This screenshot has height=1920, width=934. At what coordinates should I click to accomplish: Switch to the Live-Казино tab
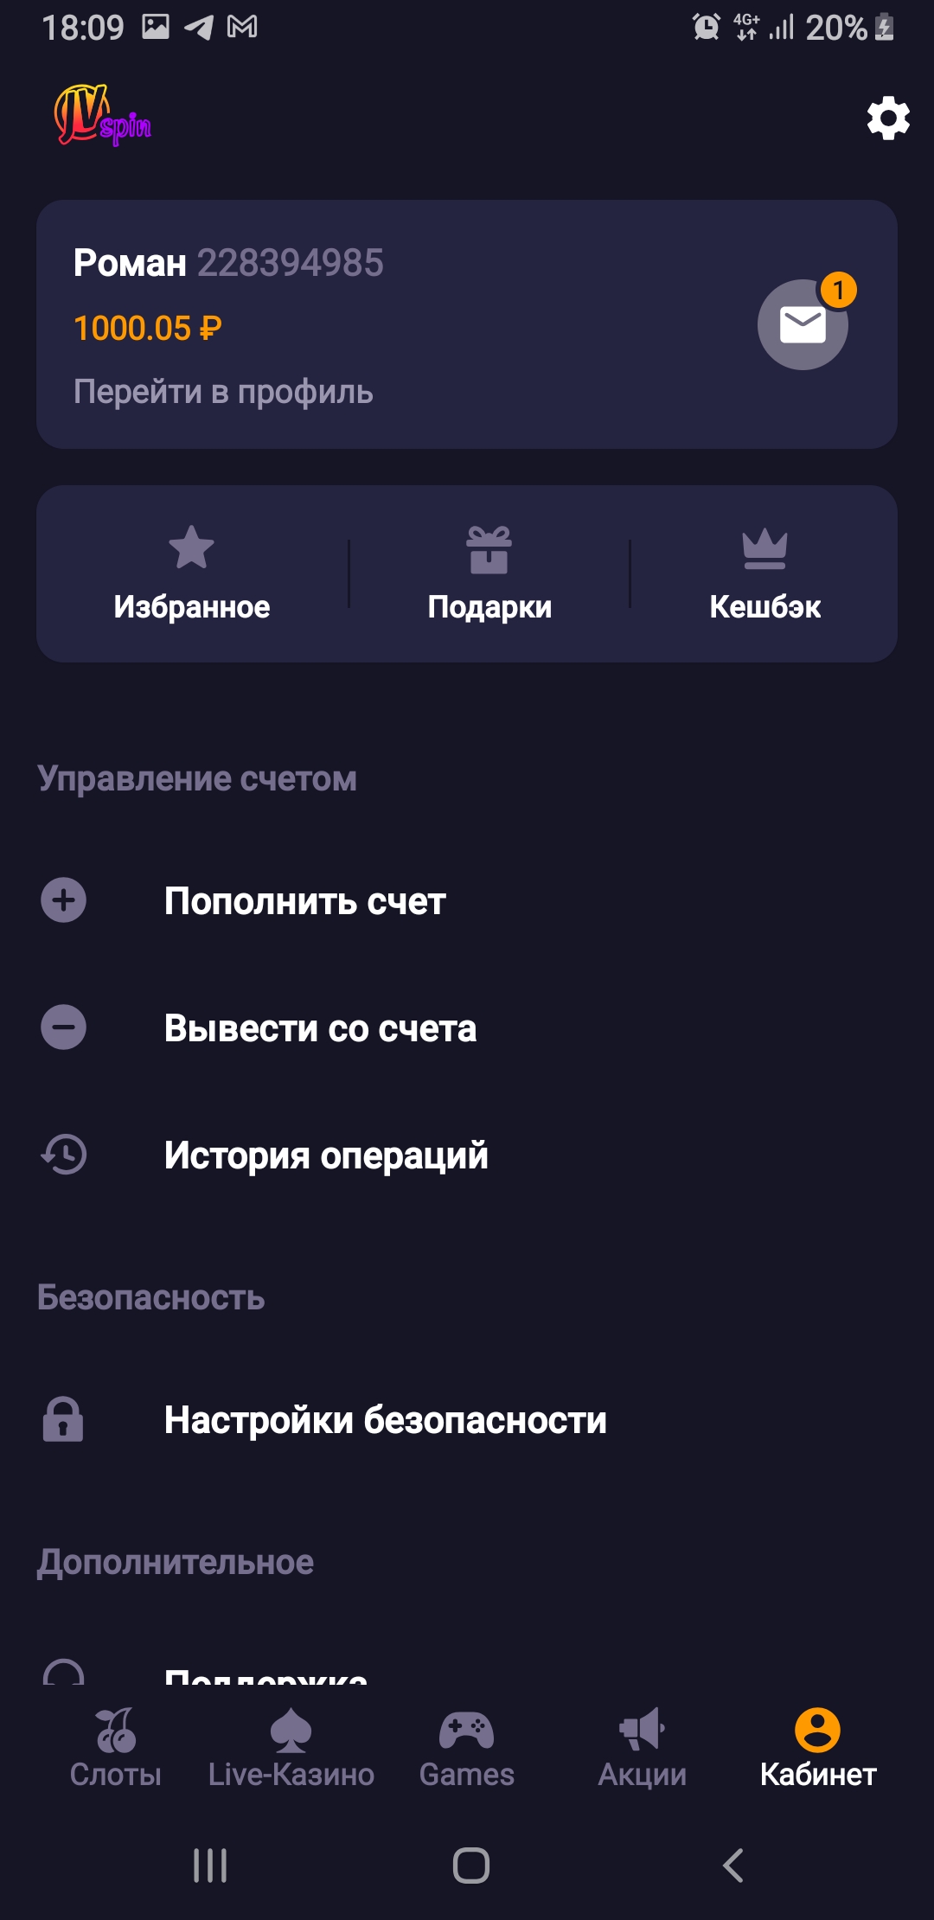click(x=291, y=1748)
